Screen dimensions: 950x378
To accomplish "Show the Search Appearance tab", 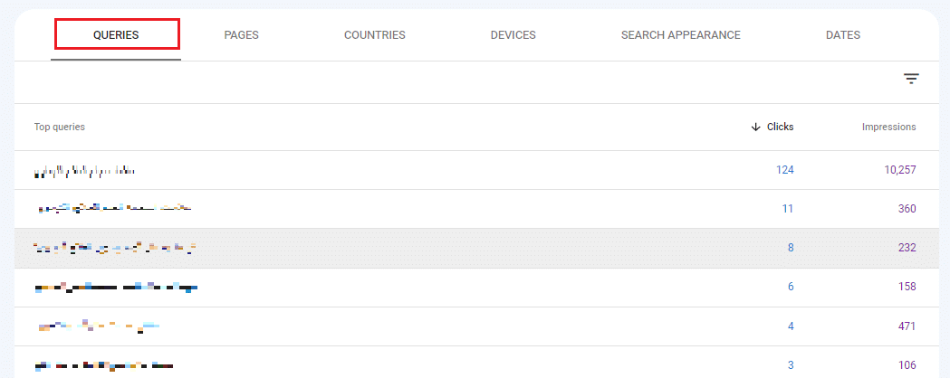I will coord(680,35).
